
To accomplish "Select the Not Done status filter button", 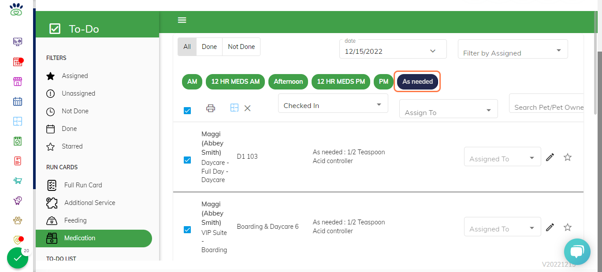I will [242, 47].
